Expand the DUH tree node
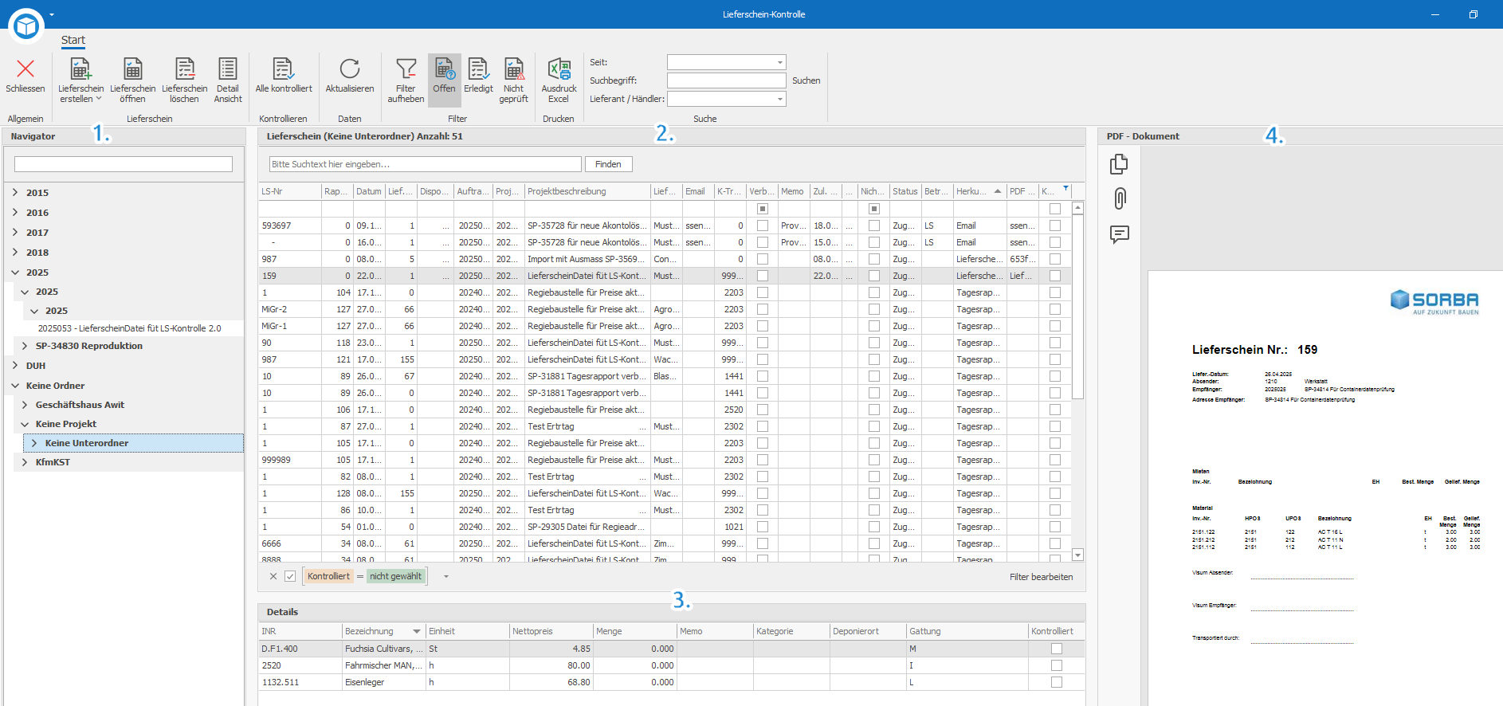Viewport: 1503px width, 706px height. (15, 365)
